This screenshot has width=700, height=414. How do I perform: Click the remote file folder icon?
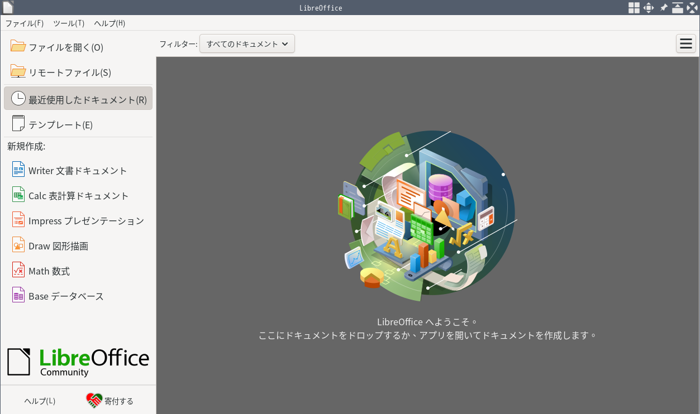tap(17, 72)
